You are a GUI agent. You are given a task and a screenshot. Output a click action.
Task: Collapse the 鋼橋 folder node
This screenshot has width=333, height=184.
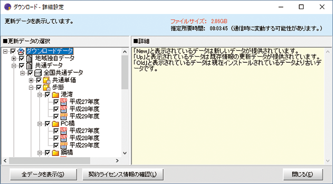pyautogui.click(x=39, y=153)
